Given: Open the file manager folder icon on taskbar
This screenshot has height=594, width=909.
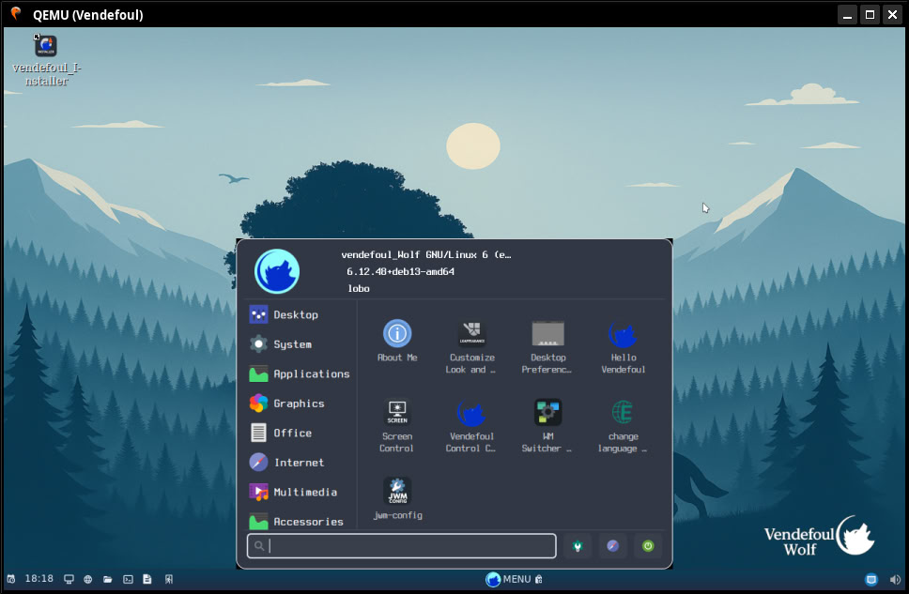Looking at the screenshot, I should pos(108,579).
